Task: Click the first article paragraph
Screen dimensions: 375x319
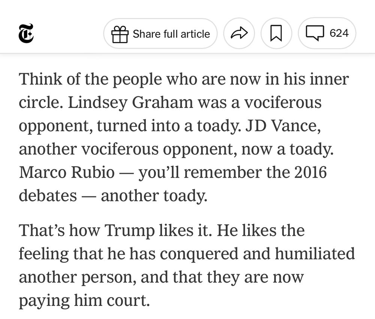Action: tap(184, 137)
